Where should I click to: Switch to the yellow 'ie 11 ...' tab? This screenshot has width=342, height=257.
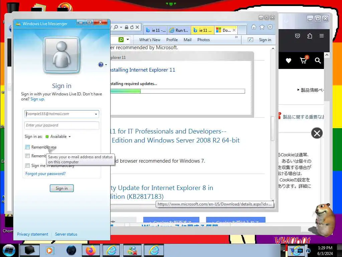pyautogui.click(x=203, y=30)
